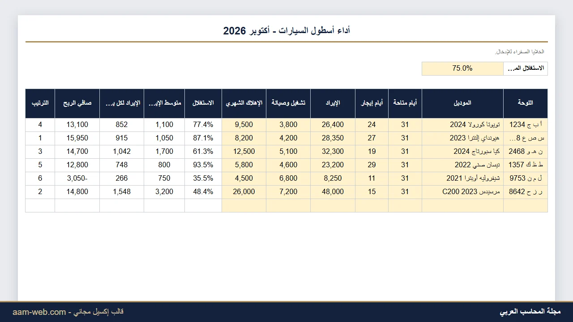Select the أيام متاحة column header

point(405,103)
